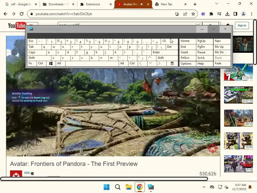Show hidden system tray icons chevron
The image size is (257, 193).
(x=204, y=187)
